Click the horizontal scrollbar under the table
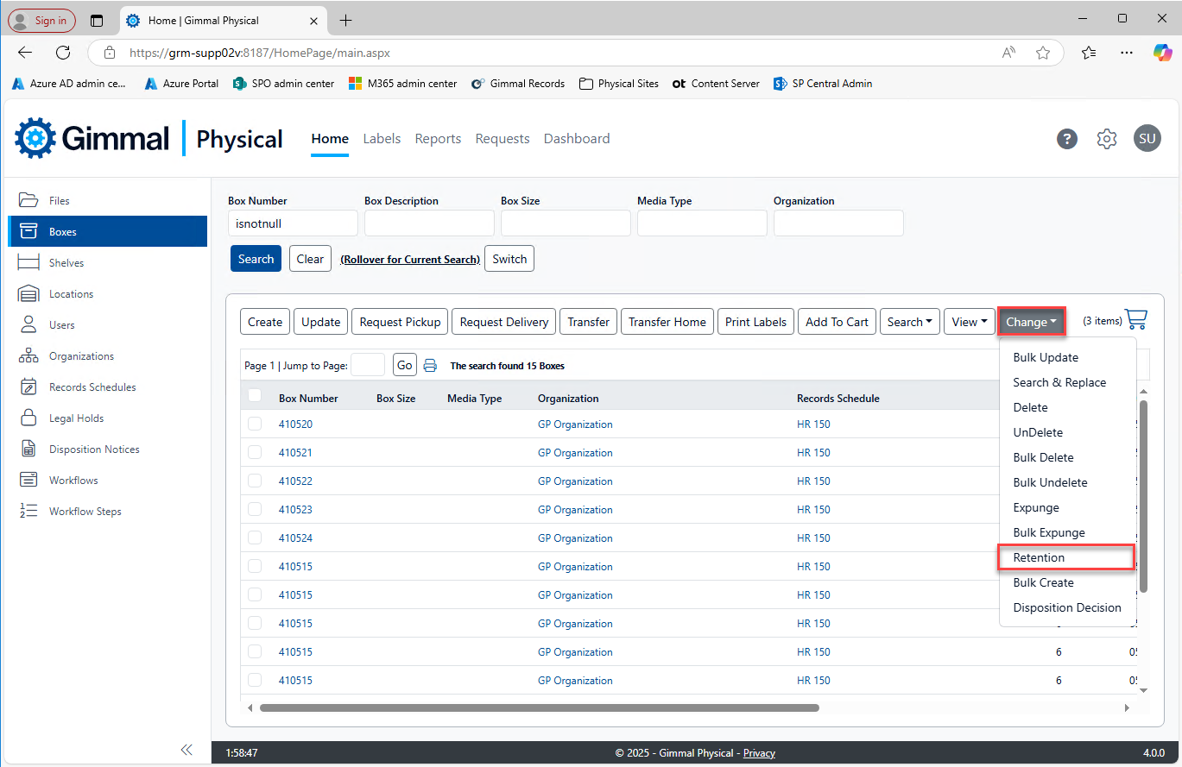 pos(539,707)
